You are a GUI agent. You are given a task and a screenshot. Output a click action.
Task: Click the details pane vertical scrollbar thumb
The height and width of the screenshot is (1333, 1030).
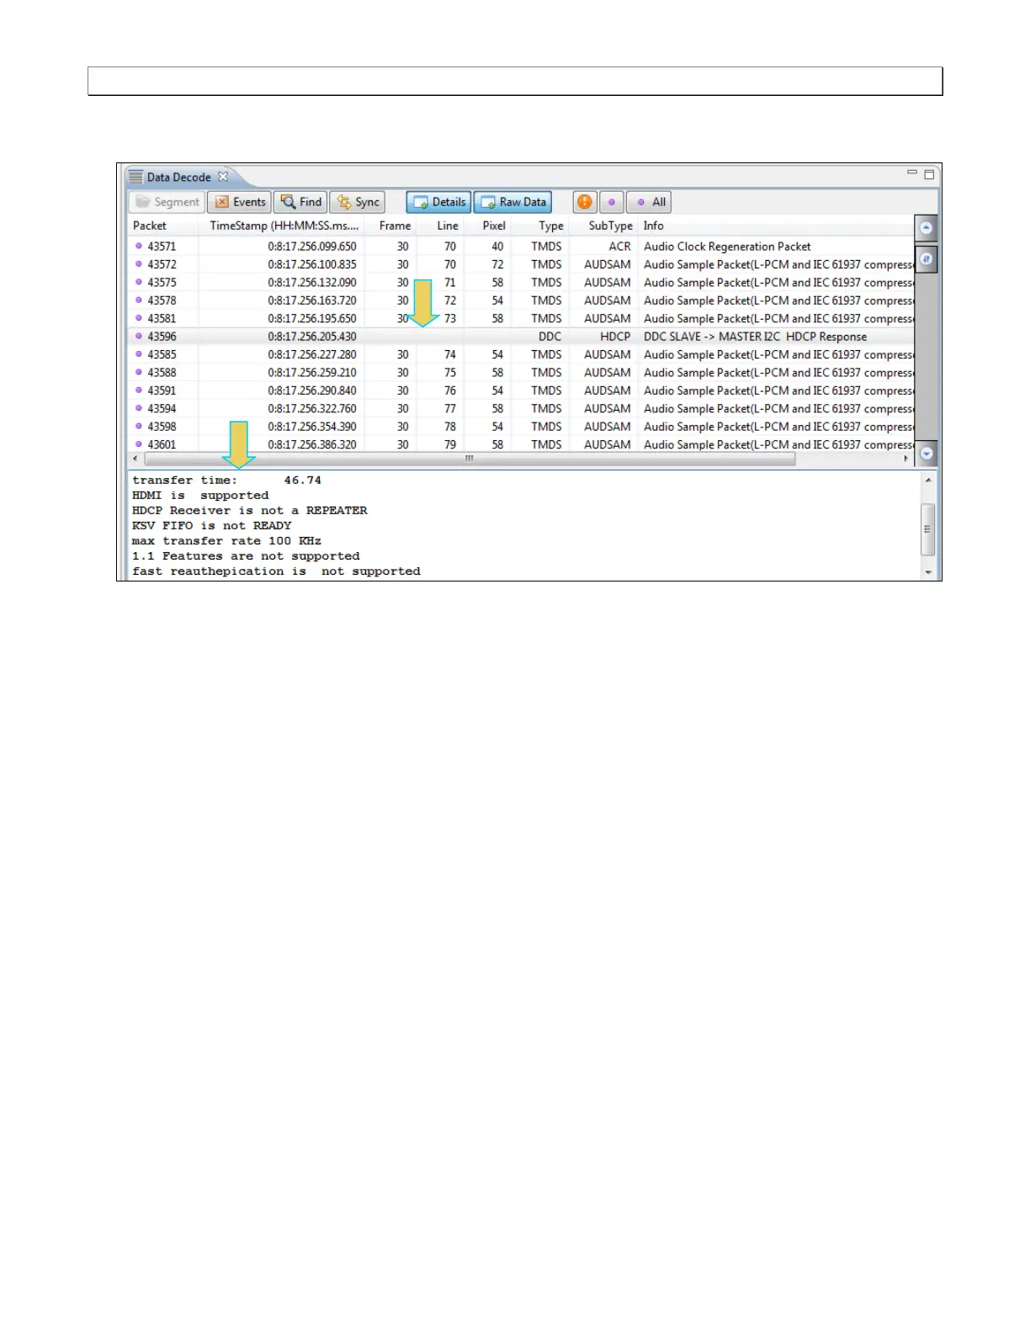[x=928, y=529]
